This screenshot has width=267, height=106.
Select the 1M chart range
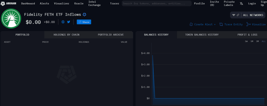pyautogui.click(x=252, y=41)
